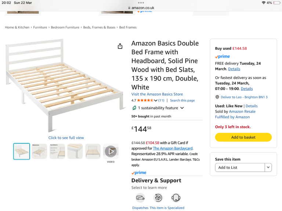Expand the ratings chevron beside 4.7

click(x=156, y=100)
